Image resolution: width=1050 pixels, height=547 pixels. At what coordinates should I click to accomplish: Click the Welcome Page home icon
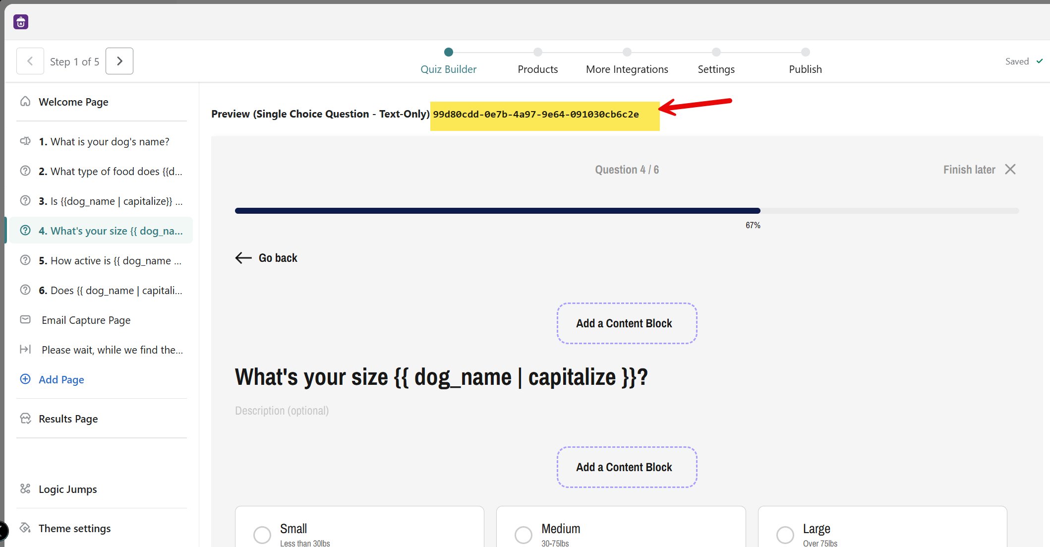point(25,102)
